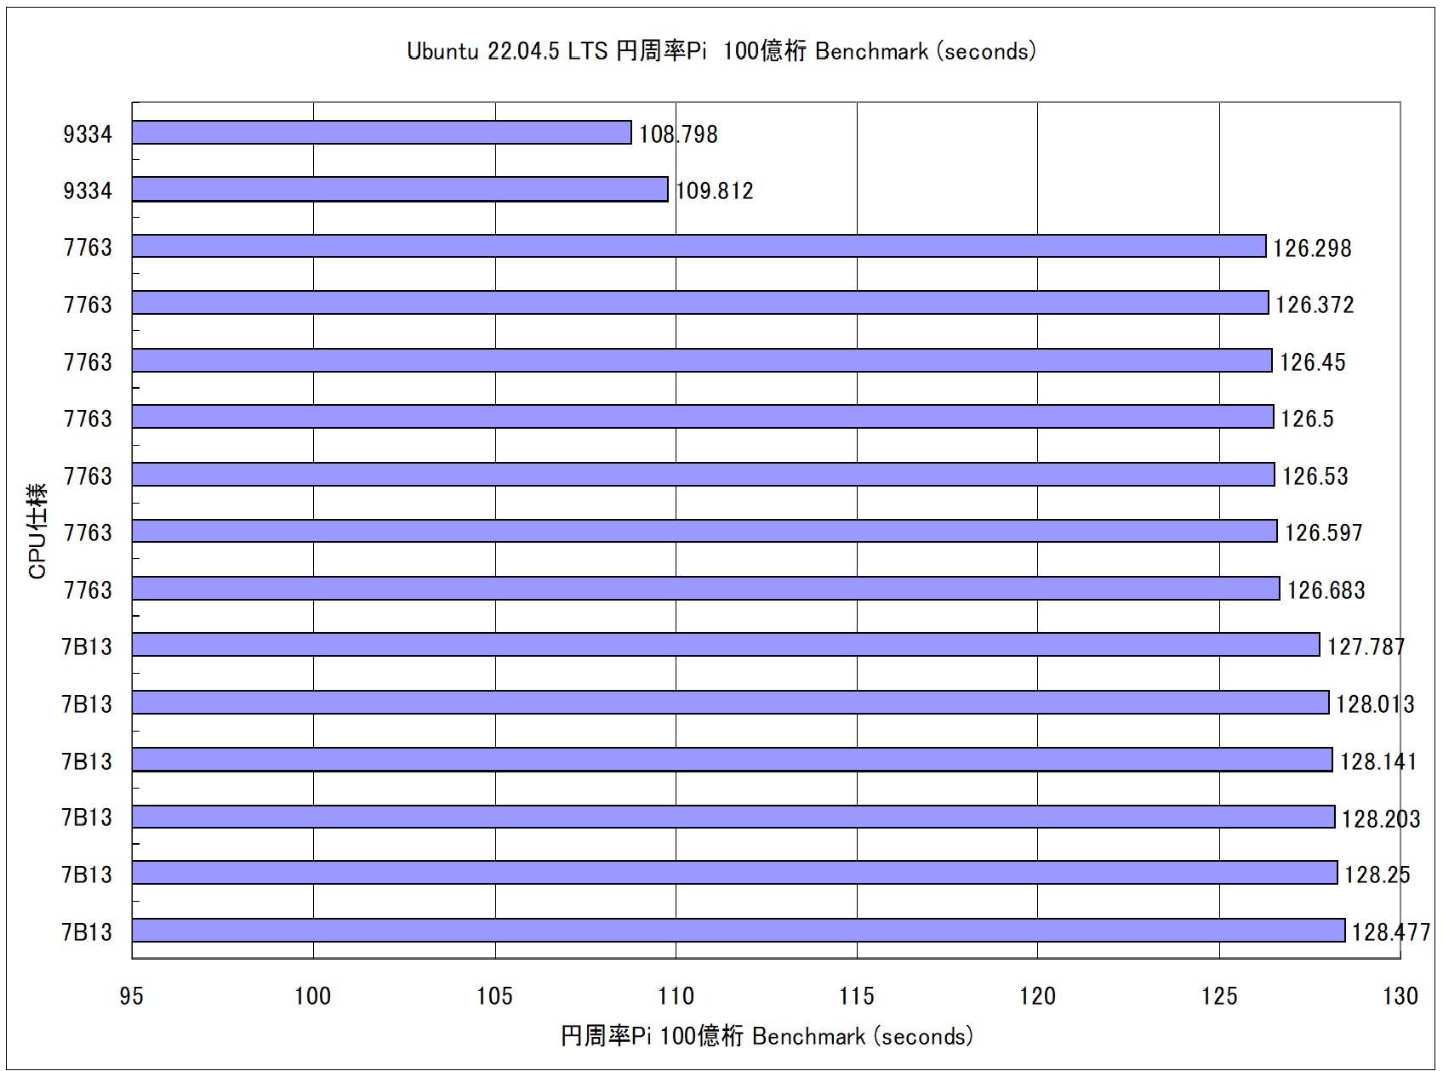Image resolution: width=1443 pixels, height=1071 pixels.
Task: Click the 115 tick label on x-axis
Action: [x=856, y=996]
